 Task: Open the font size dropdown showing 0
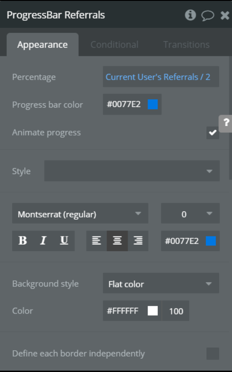190,213
